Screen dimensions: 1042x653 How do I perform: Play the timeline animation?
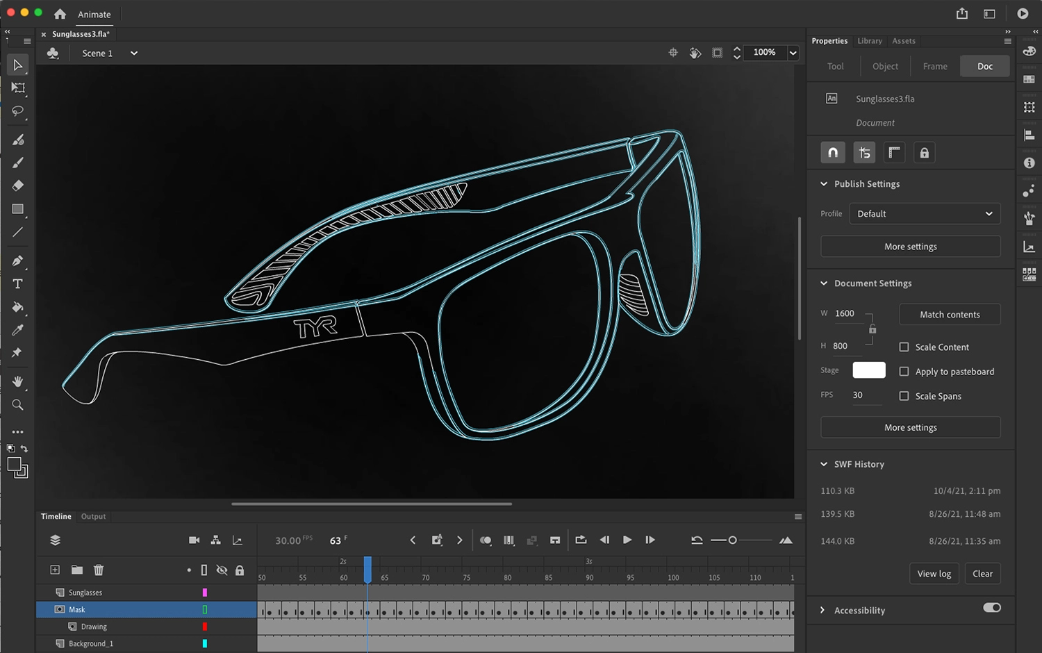(627, 540)
